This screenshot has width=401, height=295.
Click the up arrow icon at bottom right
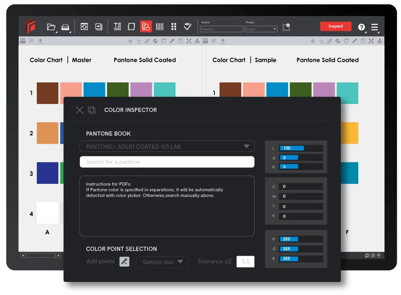(379, 255)
